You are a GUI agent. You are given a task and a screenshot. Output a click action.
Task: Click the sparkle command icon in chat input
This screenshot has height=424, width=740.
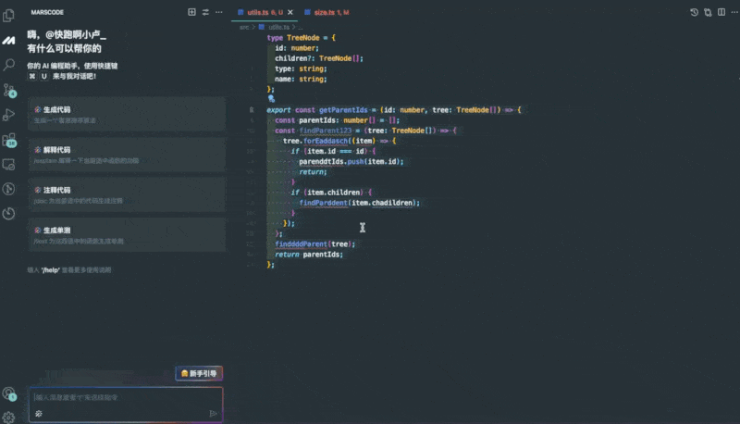[39, 414]
